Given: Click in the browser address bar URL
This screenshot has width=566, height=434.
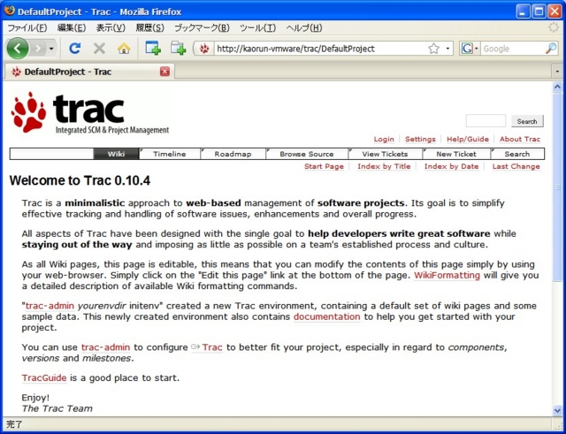Looking at the screenshot, I should pyautogui.click(x=319, y=49).
